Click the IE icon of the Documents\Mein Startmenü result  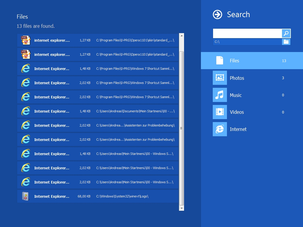coord(26,111)
